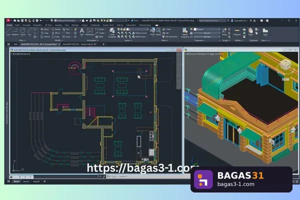The height and width of the screenshot is (200, 300).
Task: Click Match Properties icon
Action: (185, 32)
